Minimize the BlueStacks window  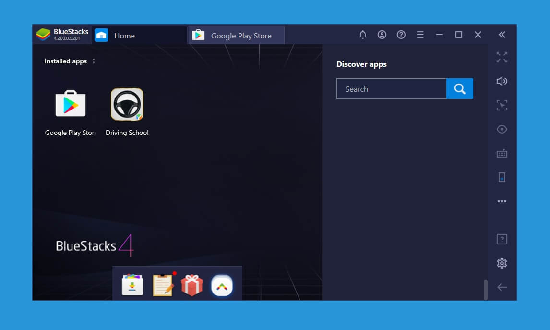point(440,35)
